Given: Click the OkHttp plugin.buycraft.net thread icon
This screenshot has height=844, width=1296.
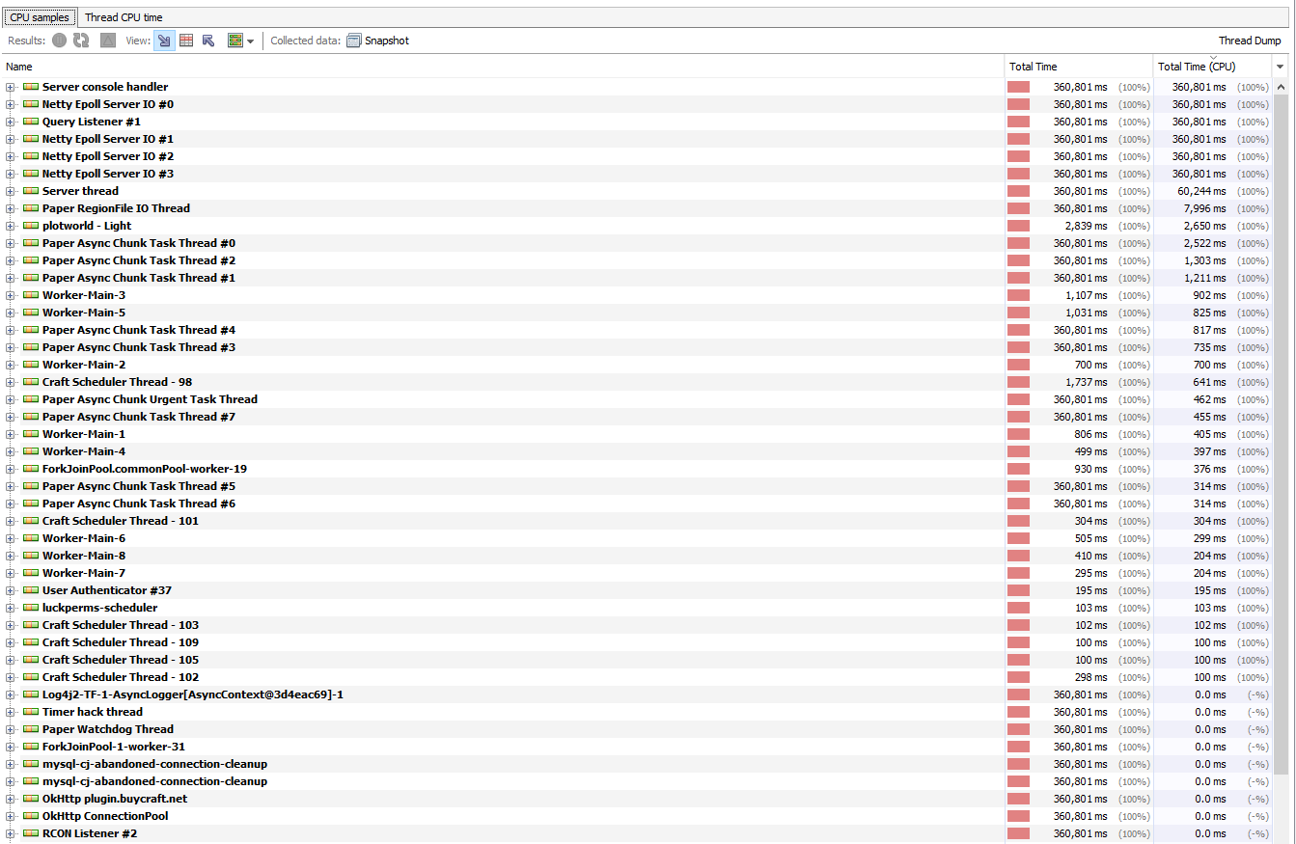Looking at the screenshot, I should [31, 799].
